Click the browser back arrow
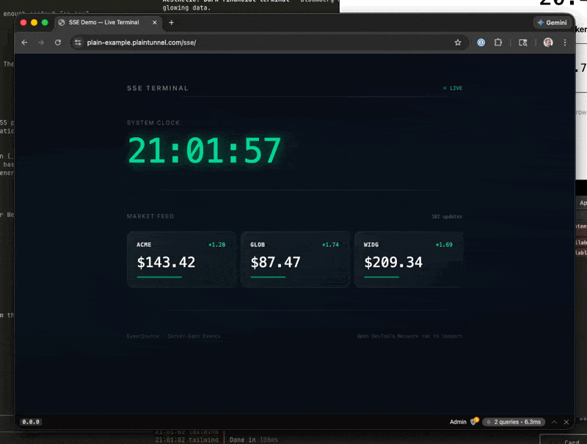This screenshot has height=444, width=587. 24,42
